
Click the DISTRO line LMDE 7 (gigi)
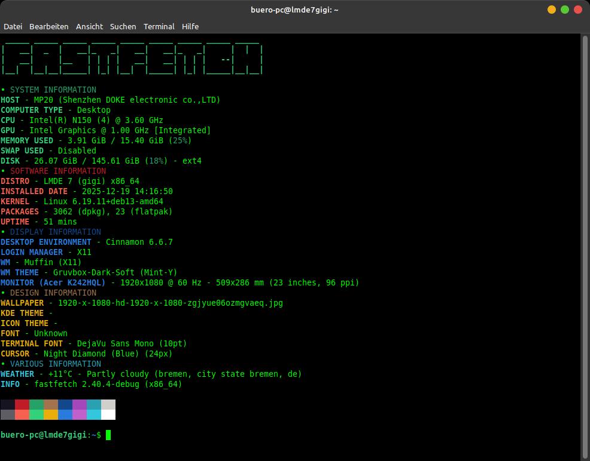click(70, 181)
